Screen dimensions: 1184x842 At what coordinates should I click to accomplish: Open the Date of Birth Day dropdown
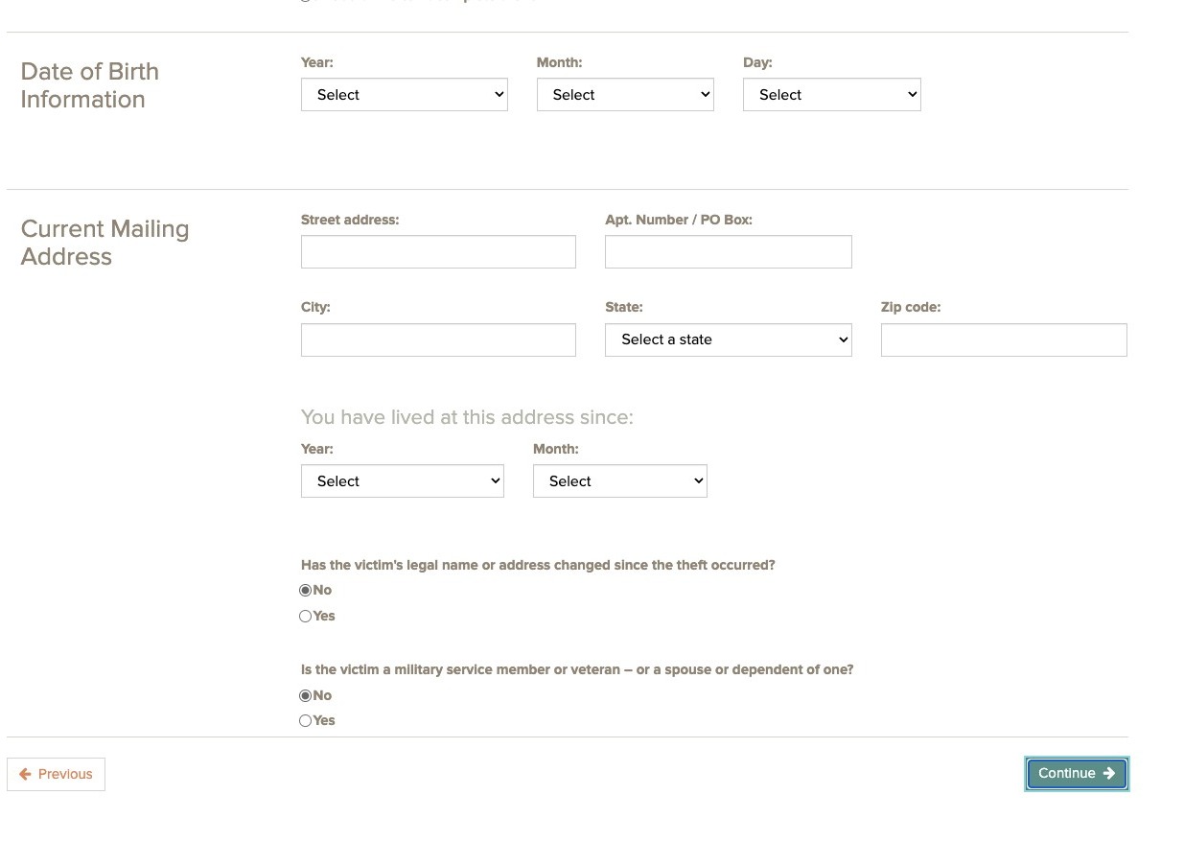(831, 95)
